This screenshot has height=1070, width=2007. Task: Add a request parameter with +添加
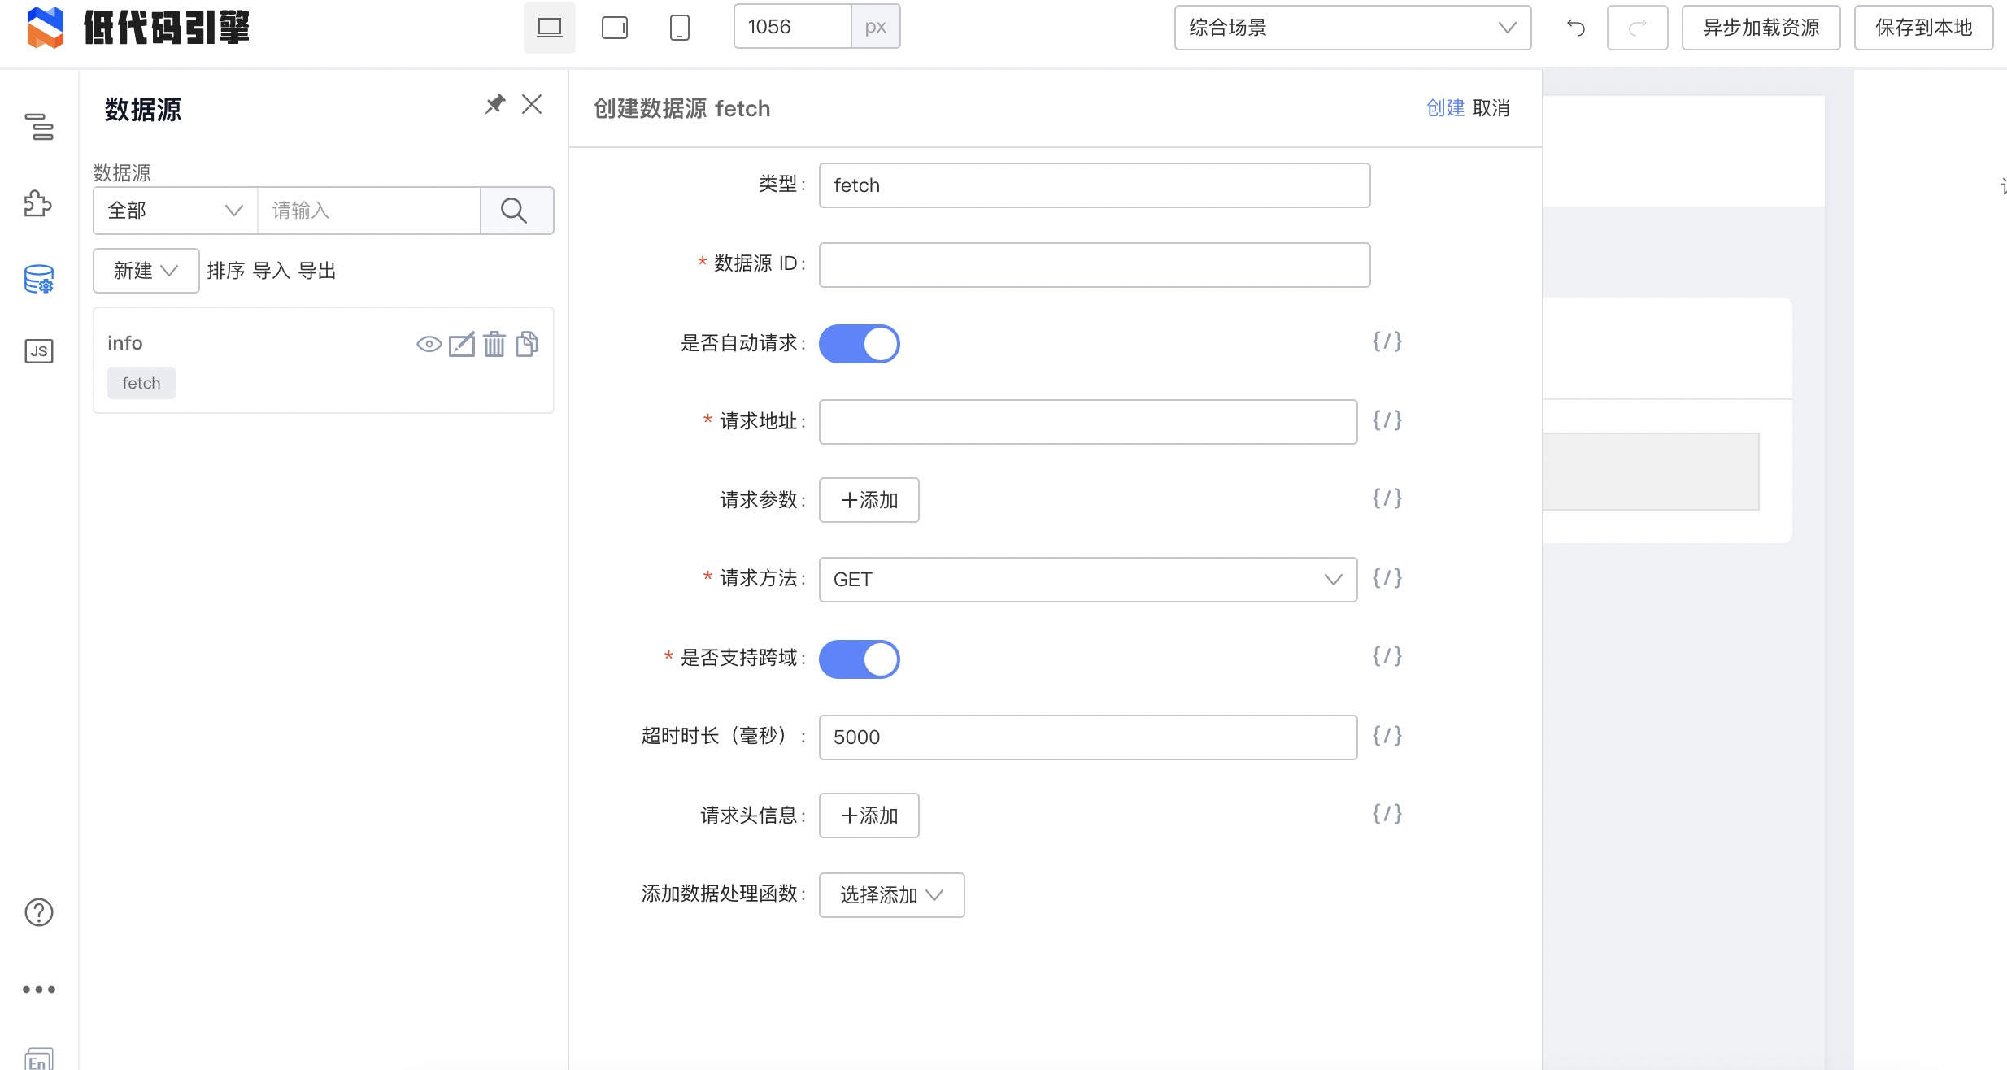pyautogui.click(x=869, y=500)
